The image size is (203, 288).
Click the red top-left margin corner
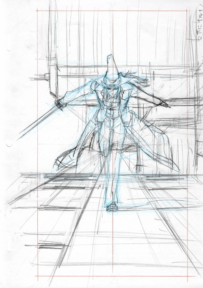[37, 11]
